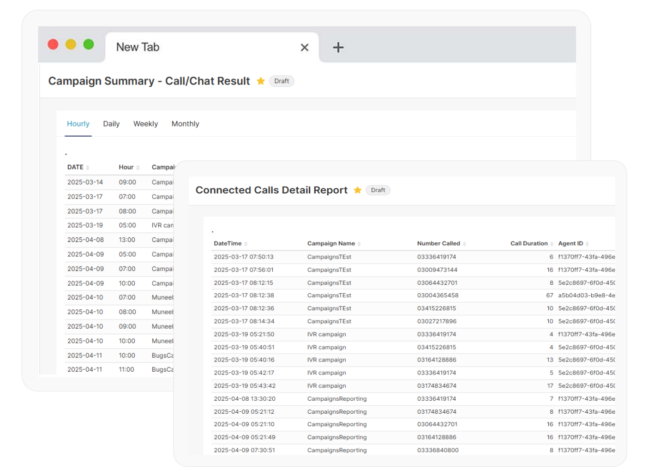This screenshot has width=648, height=476.
Task: Star the Connected Calls Detail Report
Action: point(358,190)
